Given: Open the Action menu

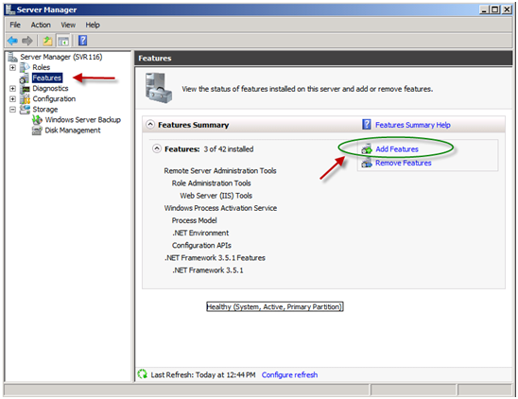Looking at the screenshot, I should 41,25.
